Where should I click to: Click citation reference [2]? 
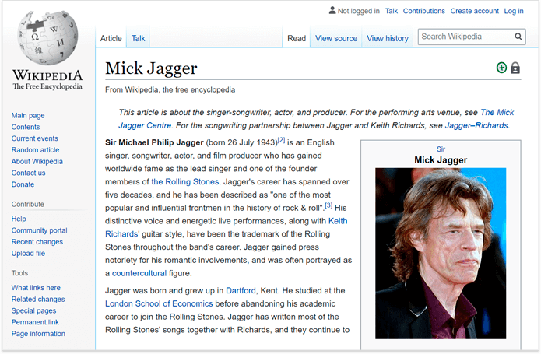(x=281, y=140)
